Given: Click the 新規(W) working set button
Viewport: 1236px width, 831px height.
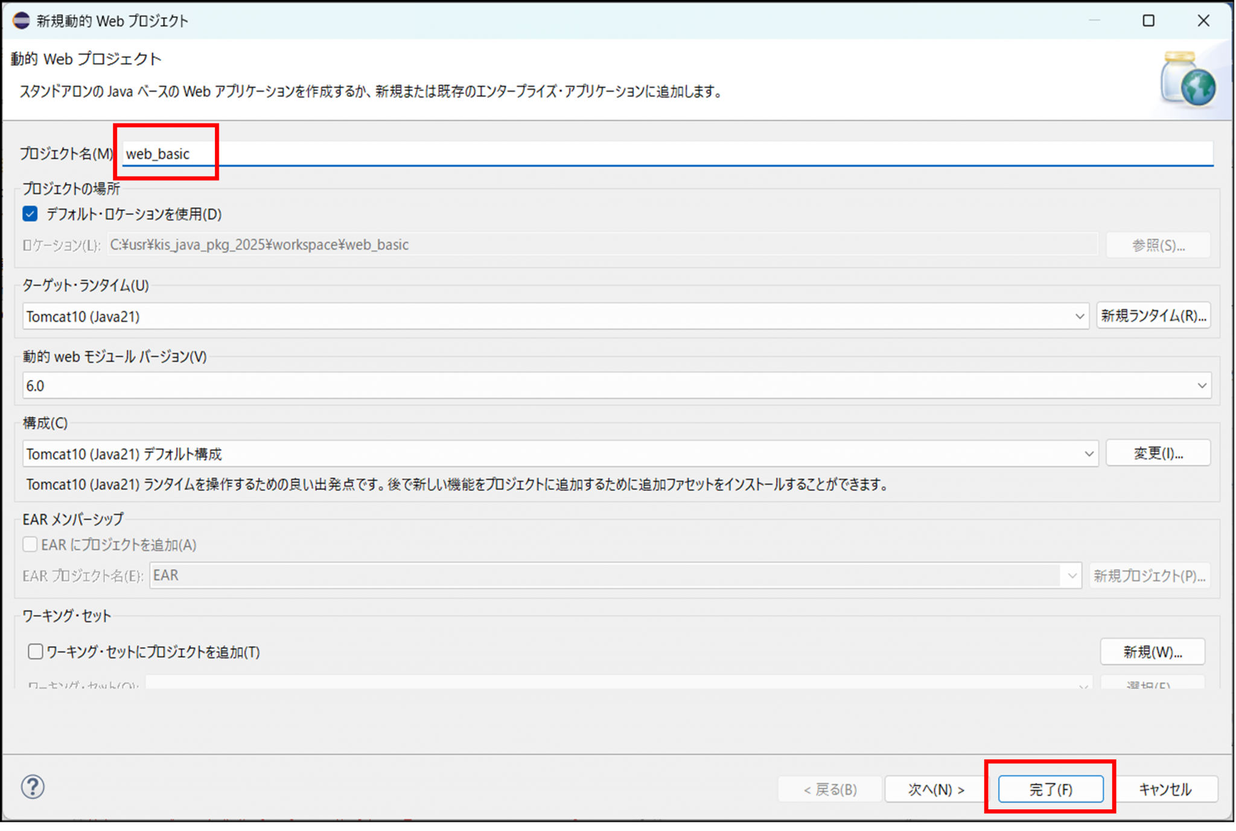Looking at the screenshot, I should point(1152,652).
